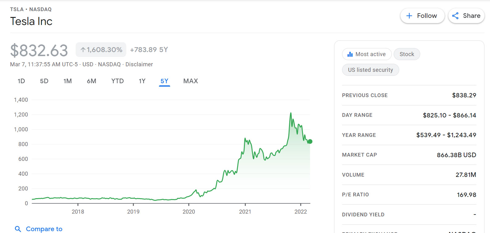
Task: Open the Disclaimer link
Action: coord(139,64)
